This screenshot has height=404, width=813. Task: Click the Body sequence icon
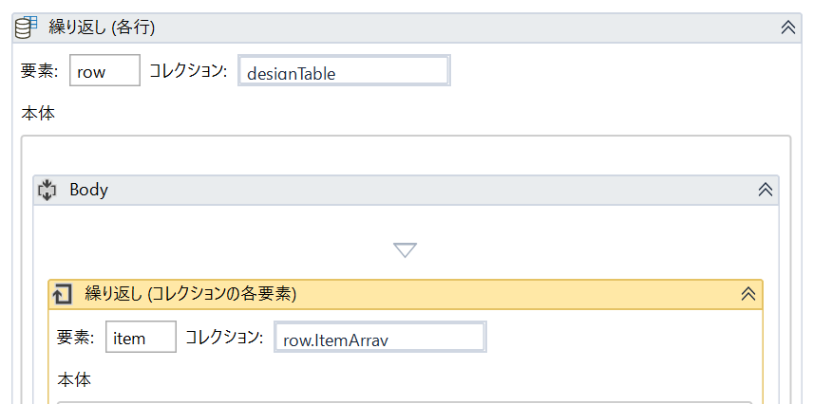47,190
